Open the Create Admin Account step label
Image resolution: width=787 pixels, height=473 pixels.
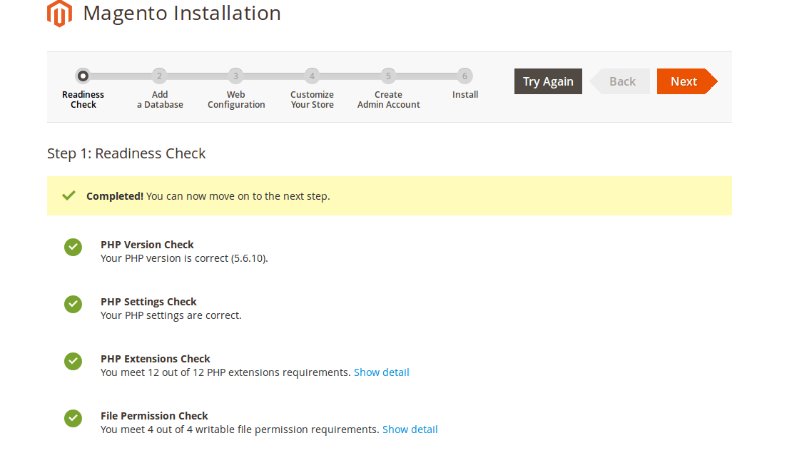(388, 99)
